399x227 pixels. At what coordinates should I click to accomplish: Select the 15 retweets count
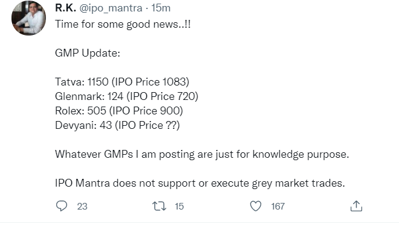(x=179, y=207)
